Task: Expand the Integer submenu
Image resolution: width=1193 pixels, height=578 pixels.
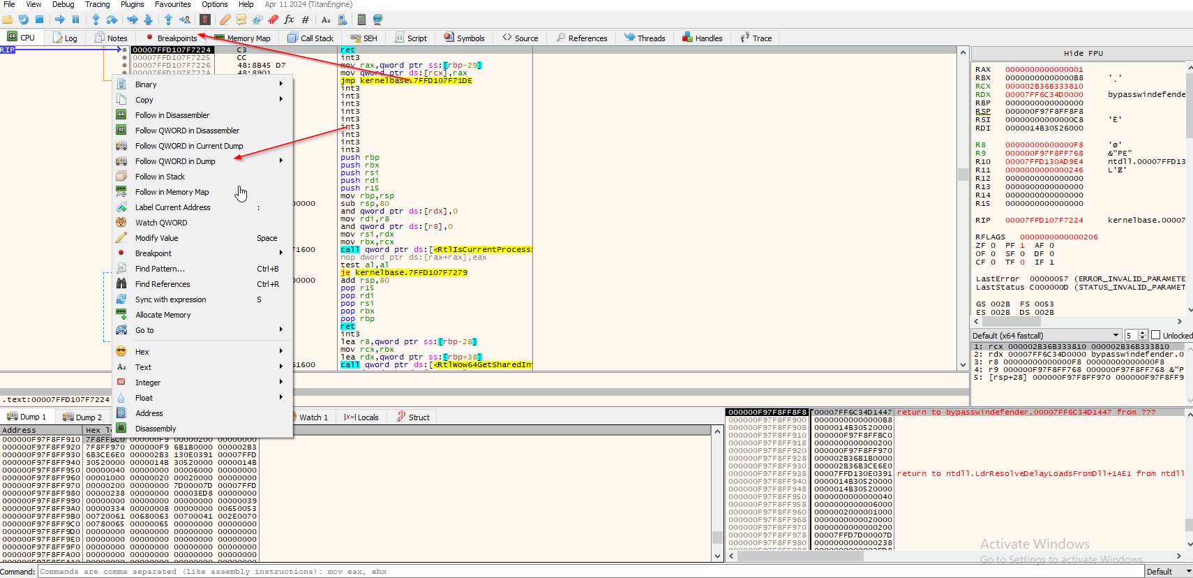Action: coord(202,383)
